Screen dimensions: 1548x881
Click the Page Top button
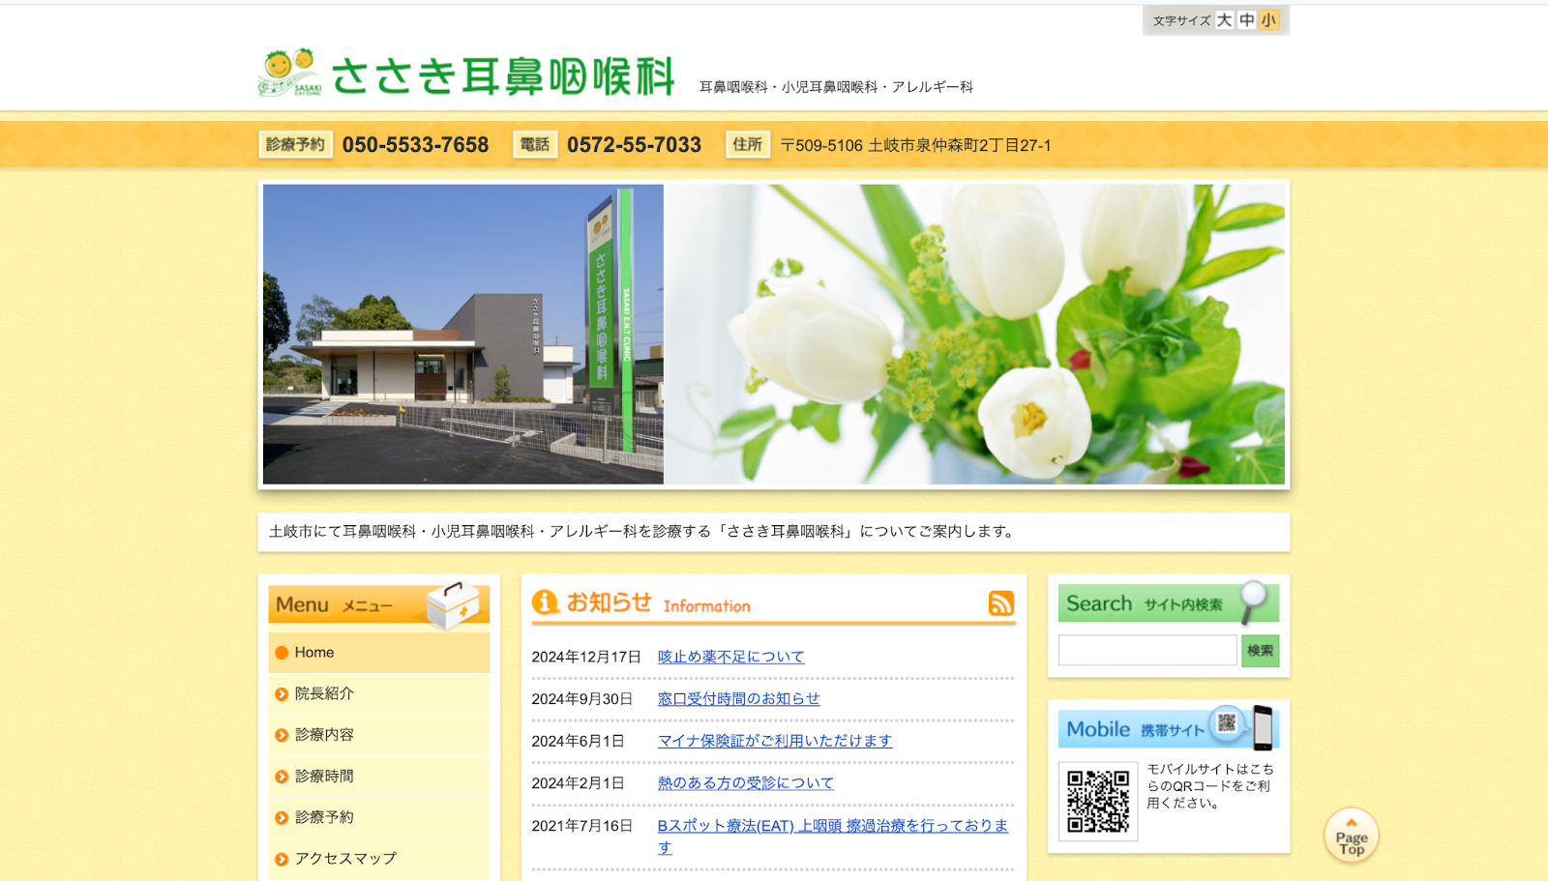point(1351,837)
